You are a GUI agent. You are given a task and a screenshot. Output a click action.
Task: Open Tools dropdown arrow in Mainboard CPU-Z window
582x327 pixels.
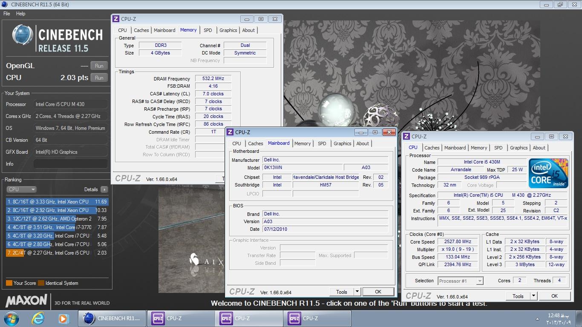(x=357, y=292)
